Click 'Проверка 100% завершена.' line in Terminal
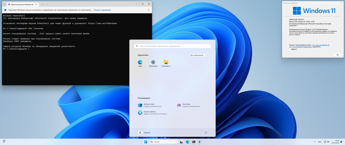The width and height of the screenshot is (345, 145). pyautogui.click(x=18, y=41)
